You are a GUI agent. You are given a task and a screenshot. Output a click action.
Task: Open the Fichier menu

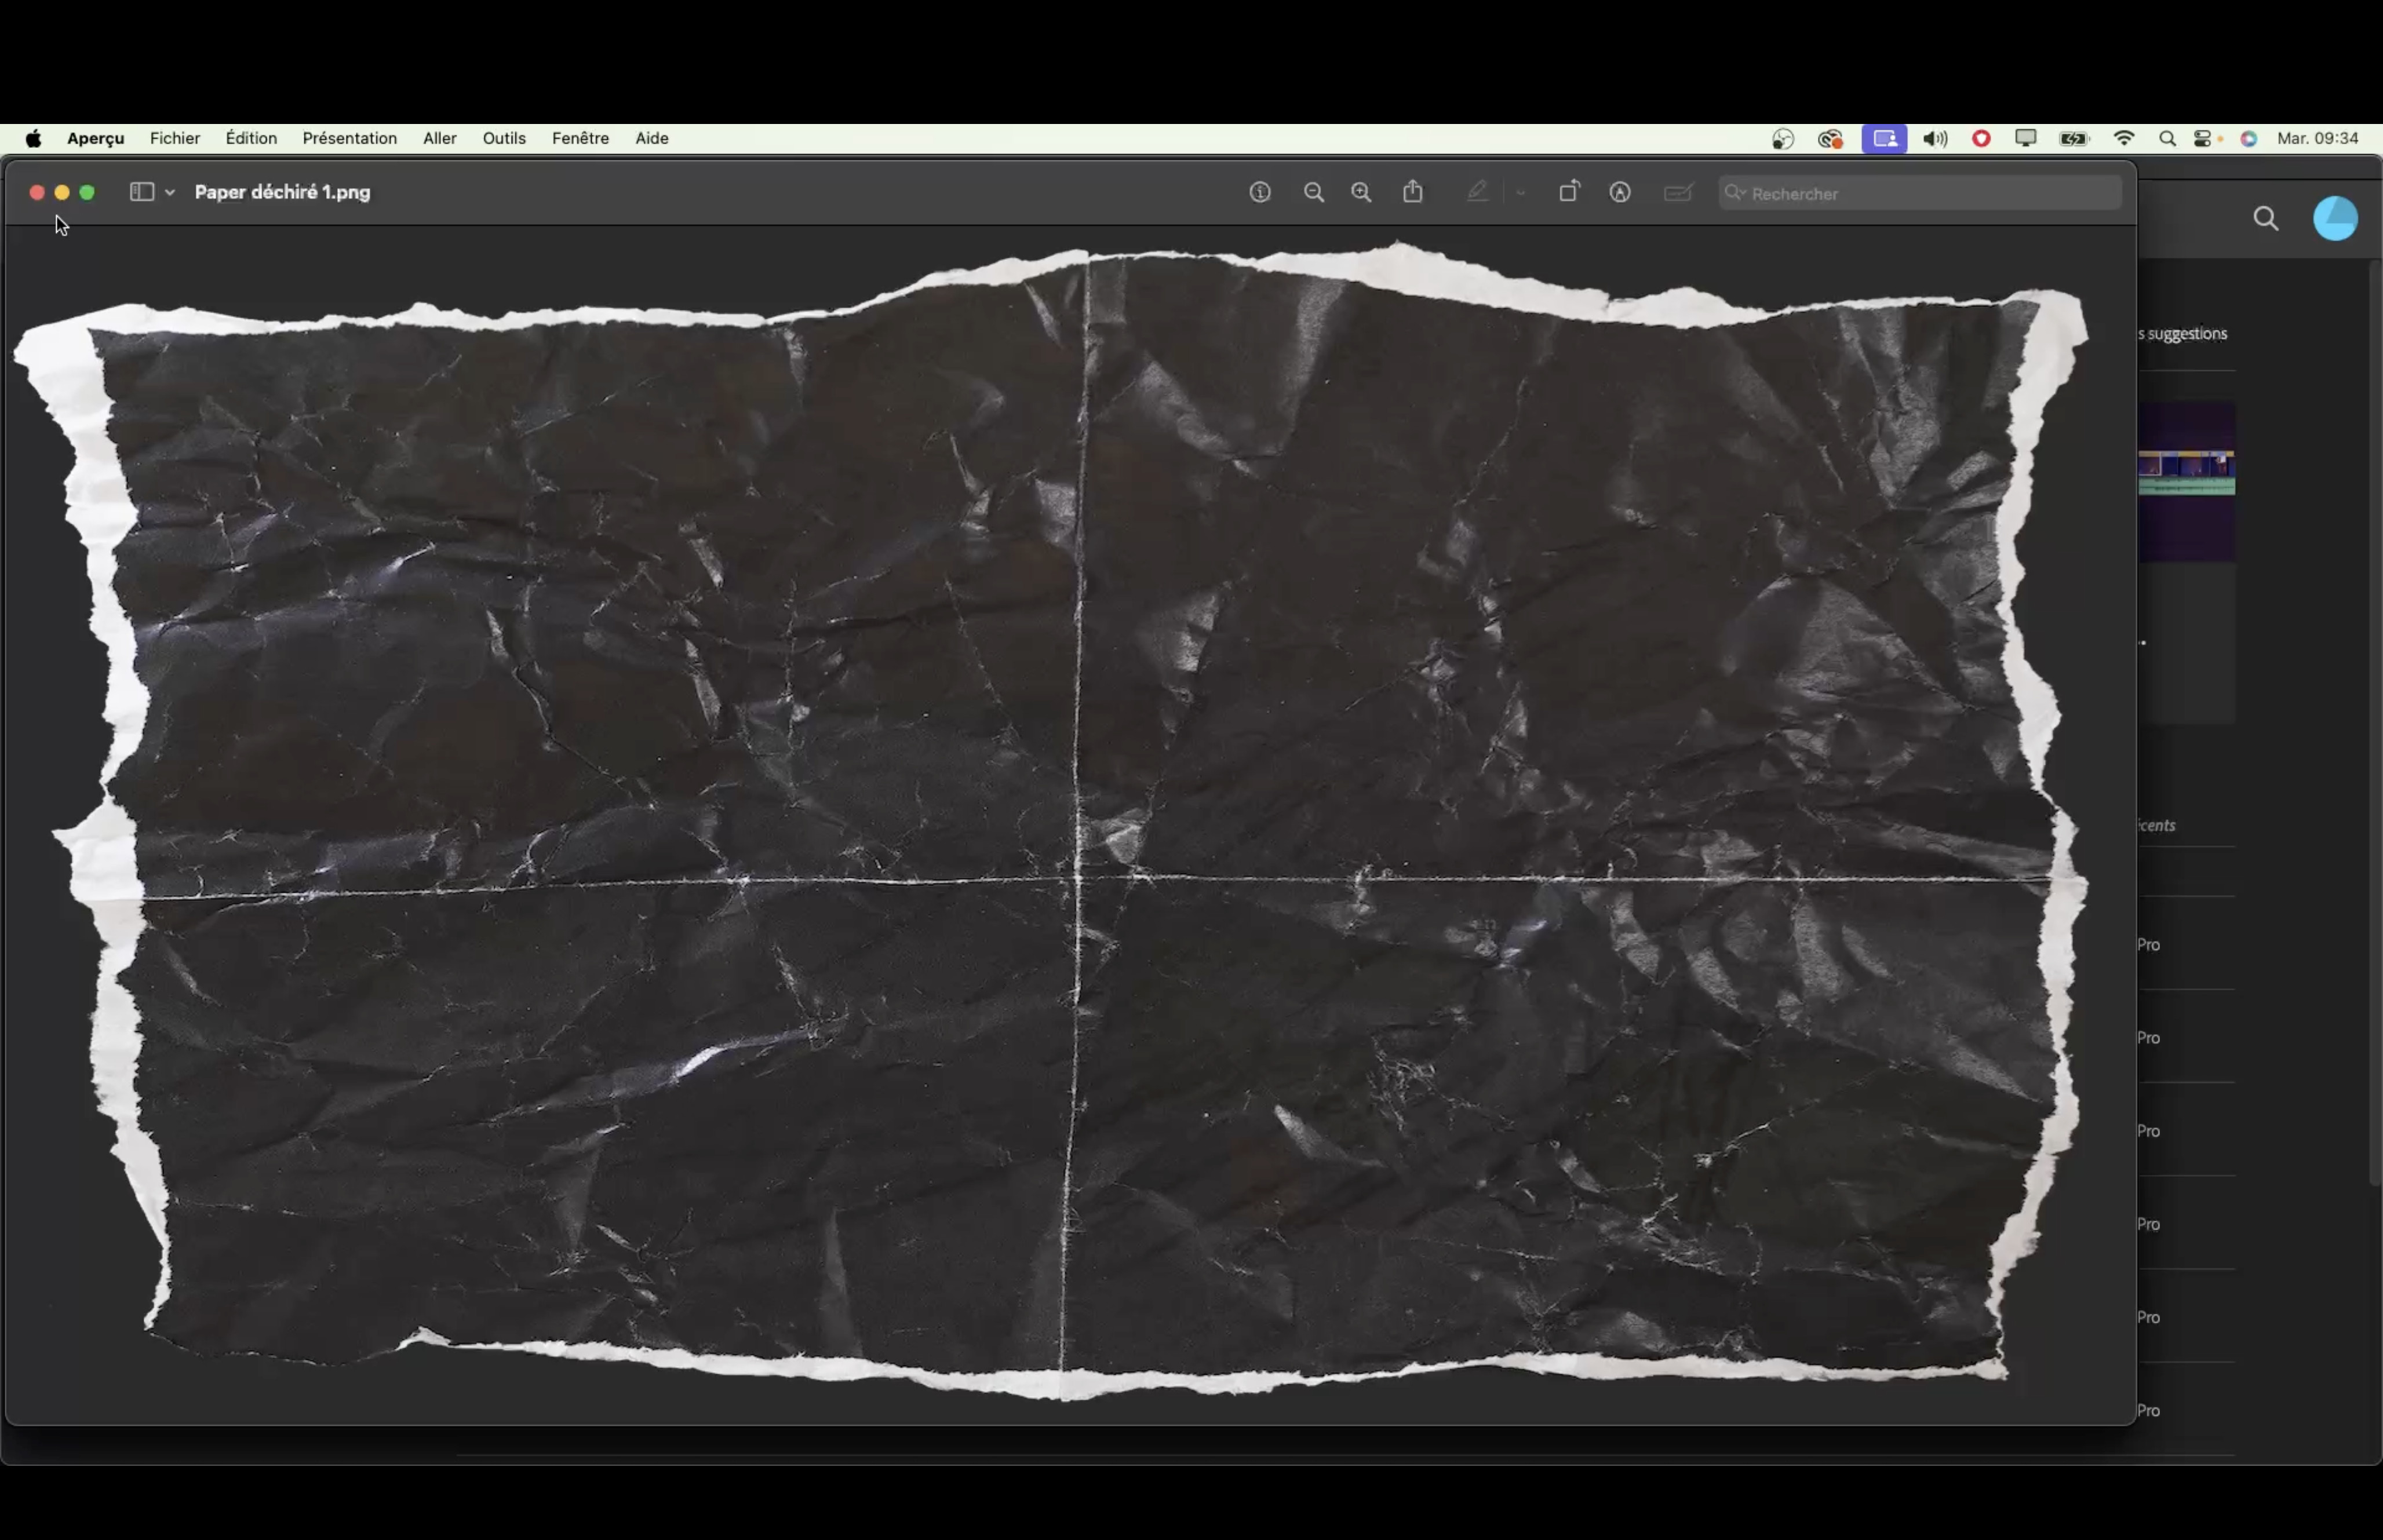coord(174,138)
